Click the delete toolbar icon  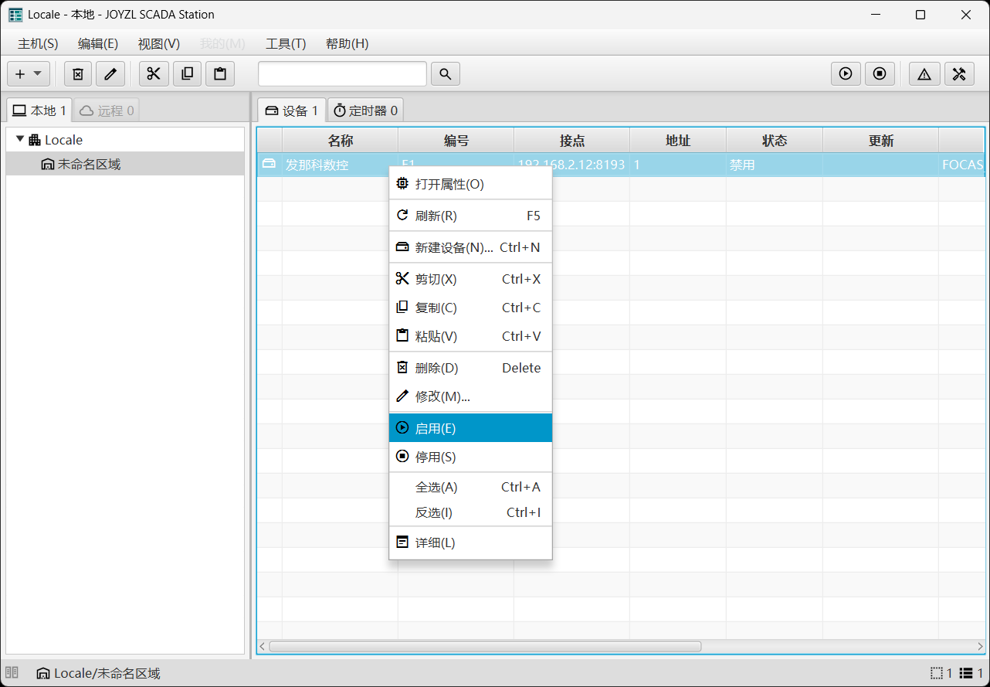tap(78, 74)
